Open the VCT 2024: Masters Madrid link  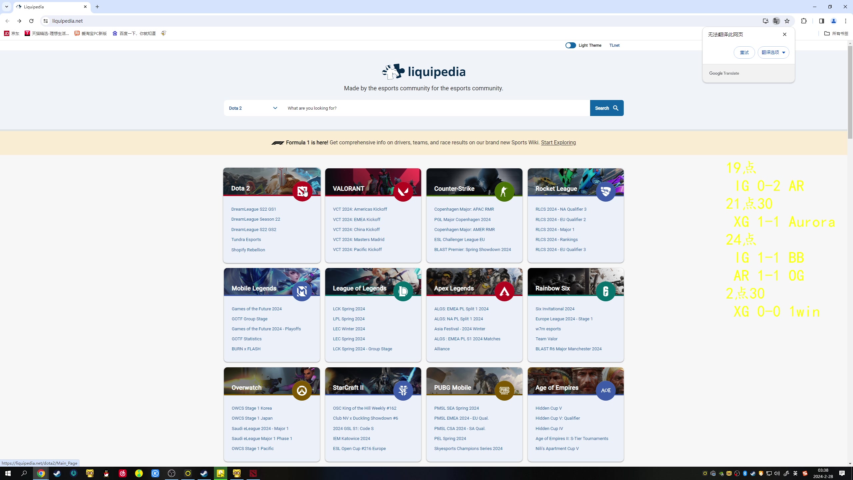coord(359,240)
